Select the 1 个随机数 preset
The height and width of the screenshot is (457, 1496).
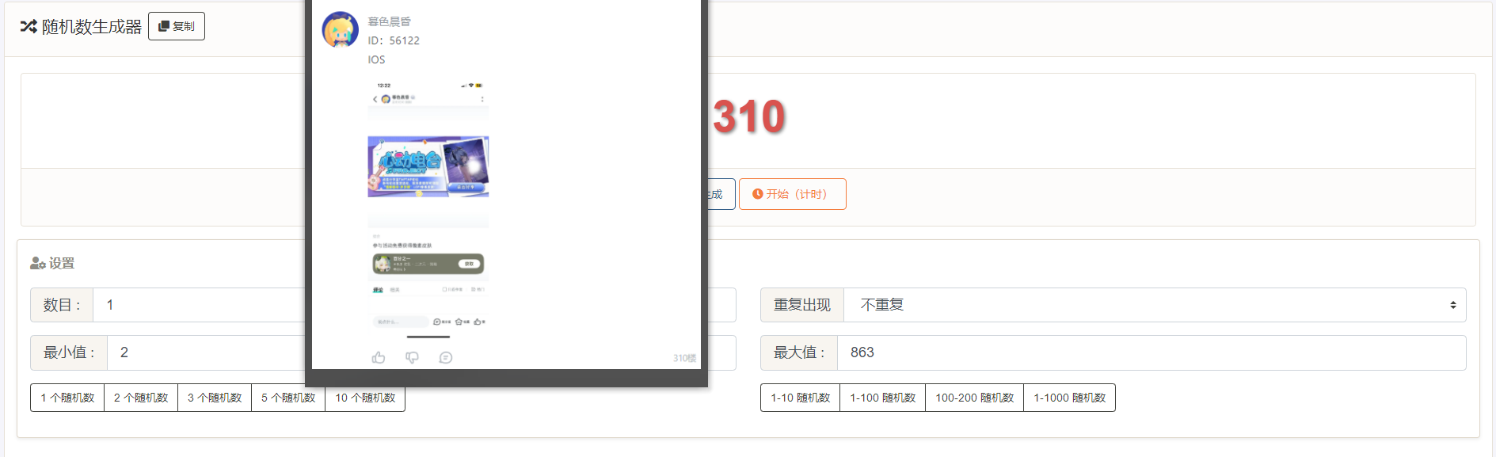click(x=67, y=398)
